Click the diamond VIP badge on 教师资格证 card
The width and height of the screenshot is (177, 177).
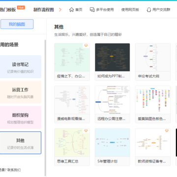click(x=167, y=131)
